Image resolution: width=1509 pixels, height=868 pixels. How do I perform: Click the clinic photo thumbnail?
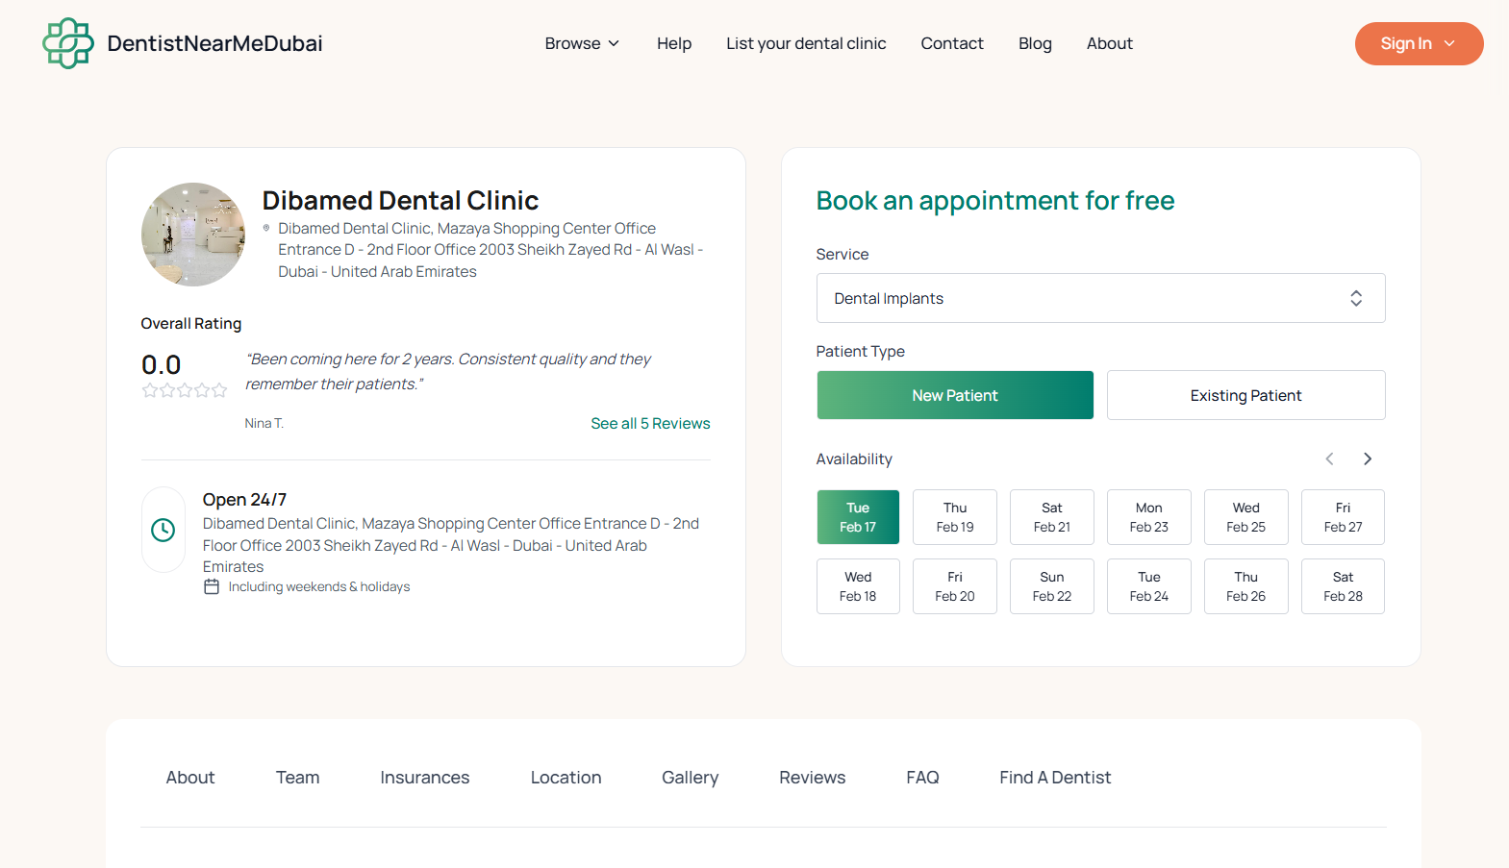click(193, 234)
